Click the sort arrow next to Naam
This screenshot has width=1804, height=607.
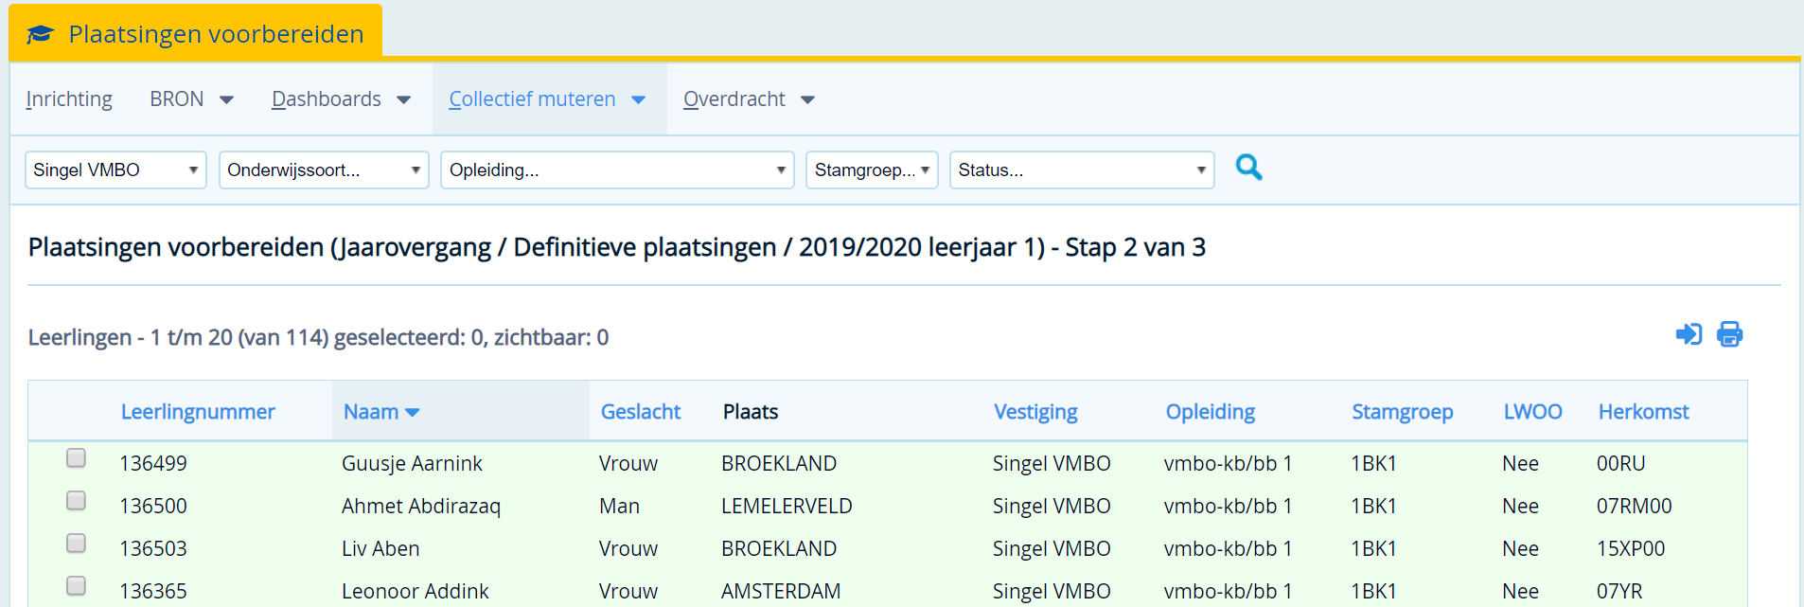pyautogui.click(x=412, y=413)
